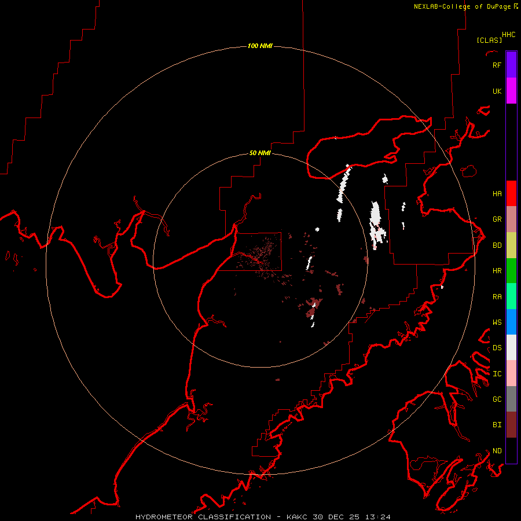The width and height of the screenshot is (521, 521).
Task: Select the GR legend color block
Action: click(511, 219)
